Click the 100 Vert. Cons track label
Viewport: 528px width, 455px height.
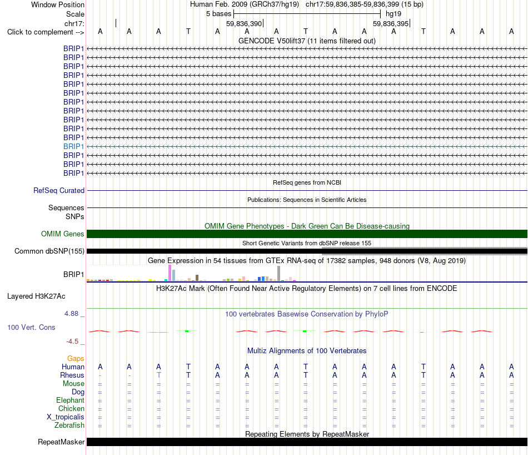pyautogui.click(x=31, y=327)
